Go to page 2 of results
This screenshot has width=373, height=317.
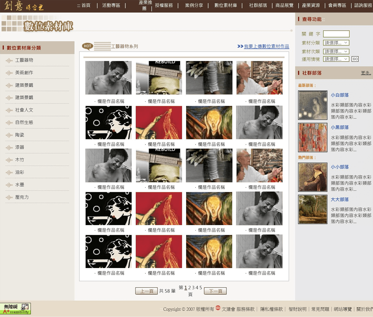[x=189, y=288]
